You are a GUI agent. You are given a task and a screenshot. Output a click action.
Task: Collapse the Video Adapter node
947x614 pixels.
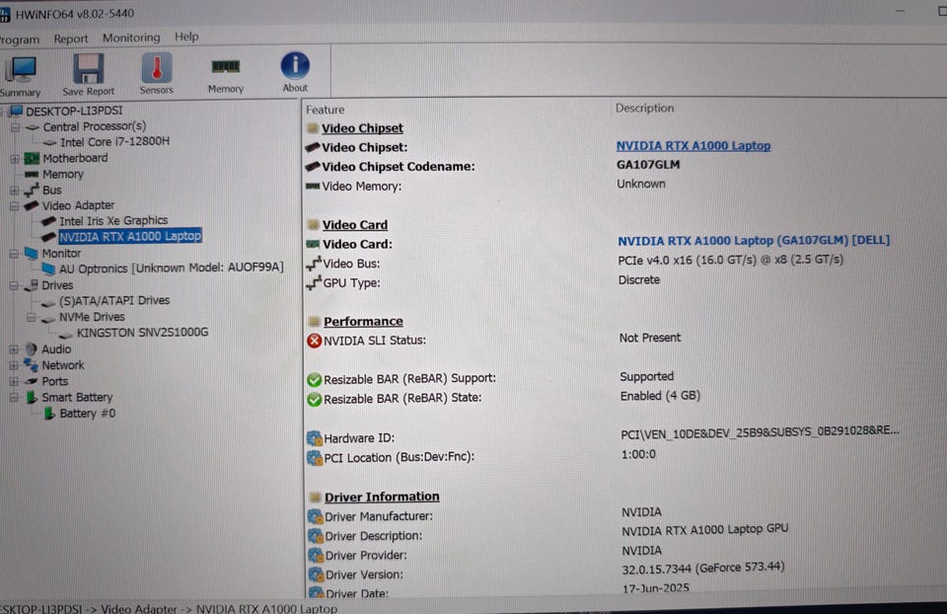click(x=15, y=206)
